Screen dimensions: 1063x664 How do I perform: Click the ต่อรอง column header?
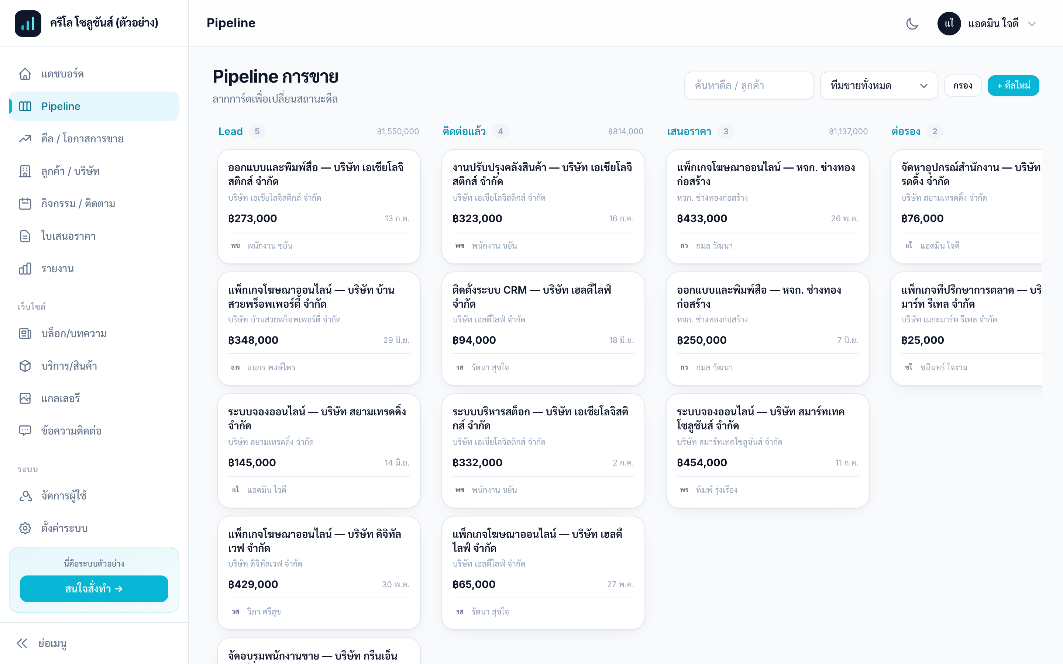point(906,131)
